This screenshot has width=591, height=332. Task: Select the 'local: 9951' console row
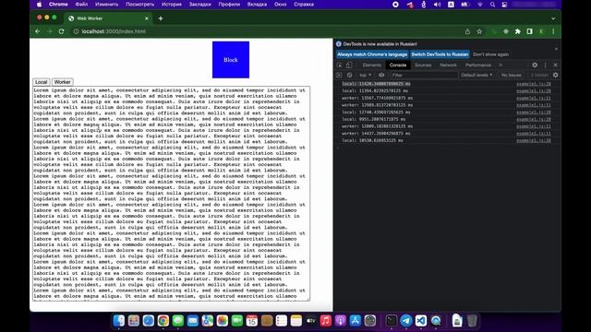(x=446, y=119)
